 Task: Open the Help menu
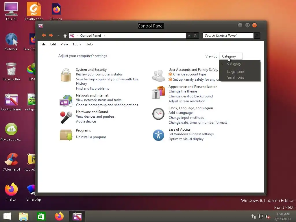(x=89, y=44)
